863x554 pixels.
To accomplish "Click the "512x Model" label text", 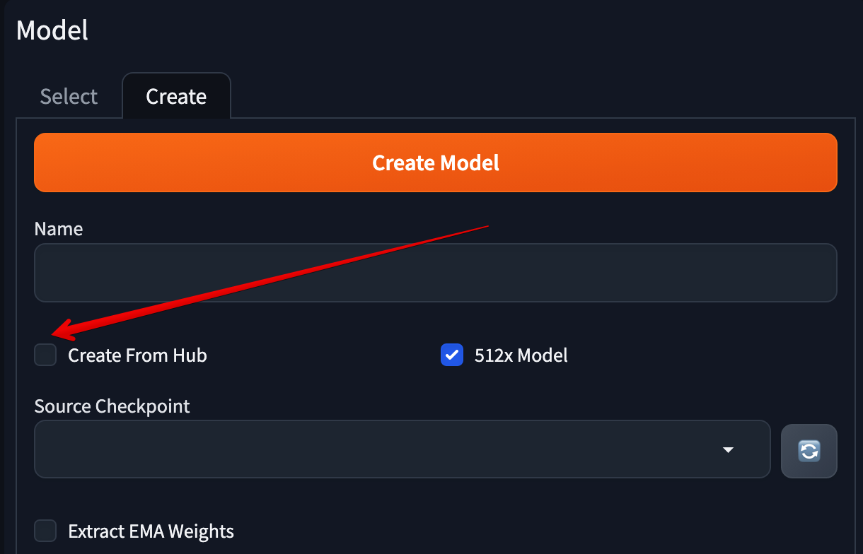I will 521,355.
